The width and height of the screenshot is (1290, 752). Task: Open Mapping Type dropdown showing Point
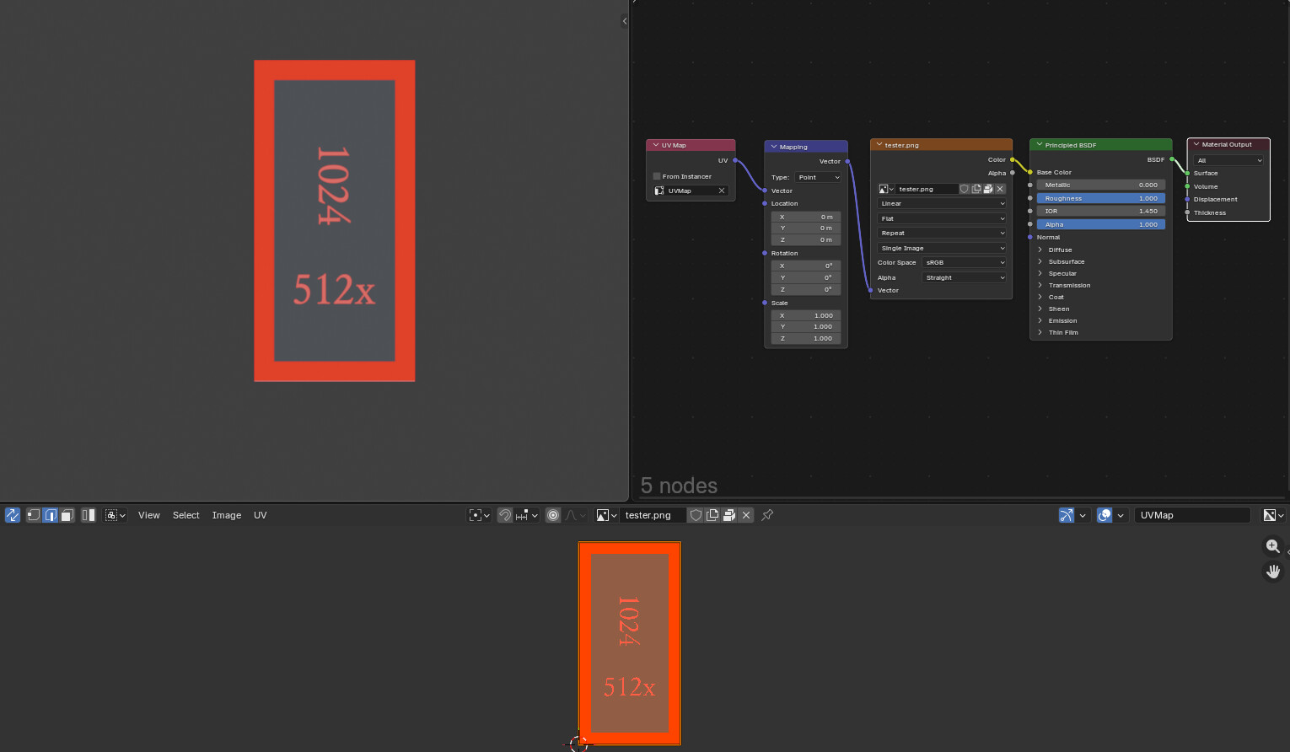818,177
